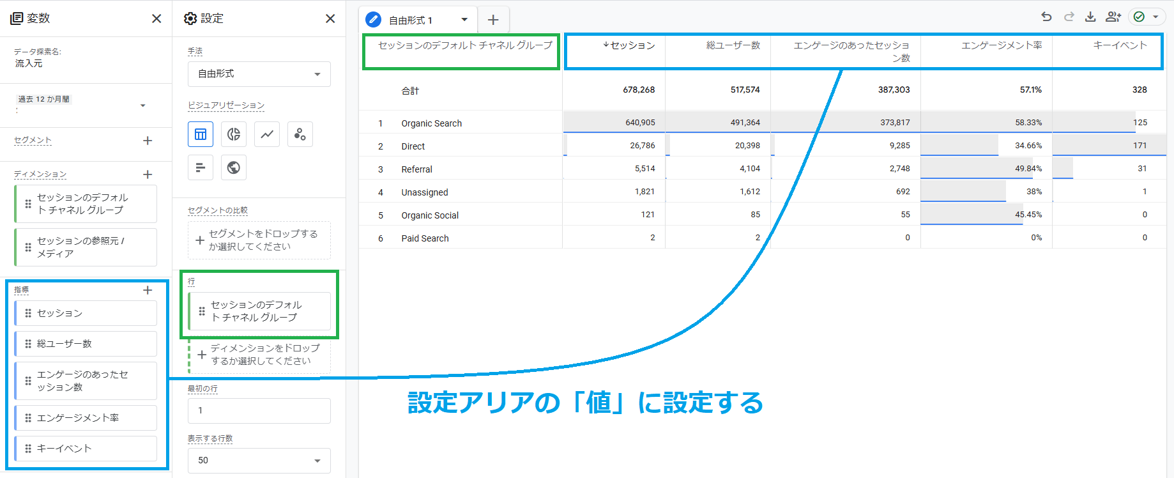This screenshot has height=478, width=1174.
Task: Click the undo arrow icon
Action: [x=1046, y=17]
